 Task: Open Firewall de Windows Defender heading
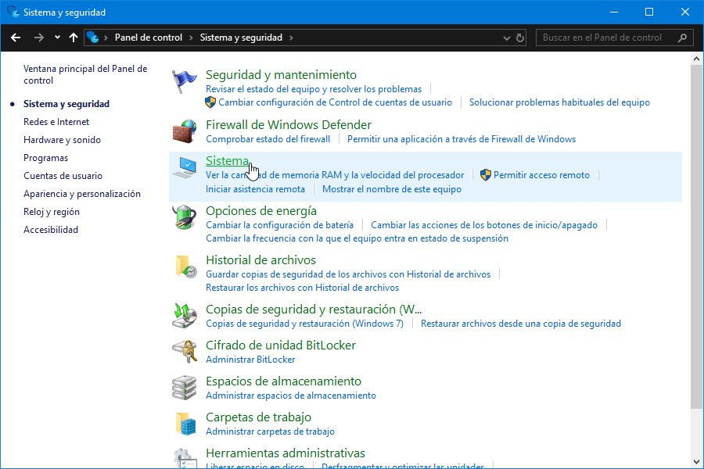(289, 124)
